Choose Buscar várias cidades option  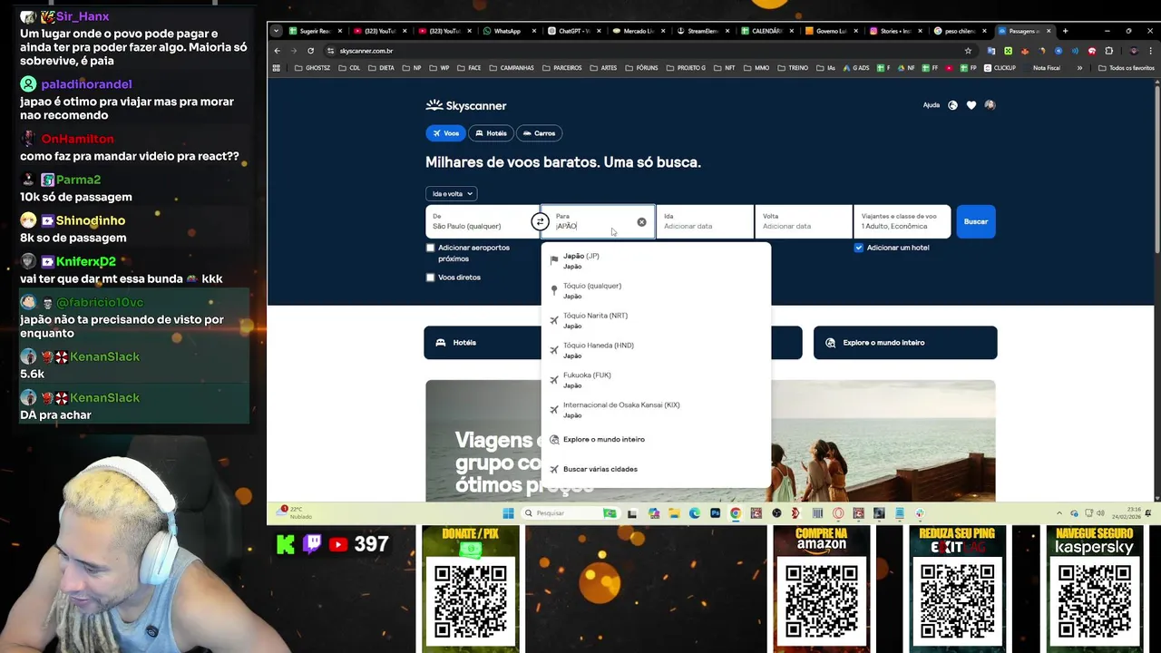tap(656, 469)
